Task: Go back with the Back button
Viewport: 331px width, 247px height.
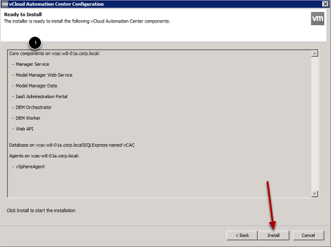Action: [x=242, y=235]
